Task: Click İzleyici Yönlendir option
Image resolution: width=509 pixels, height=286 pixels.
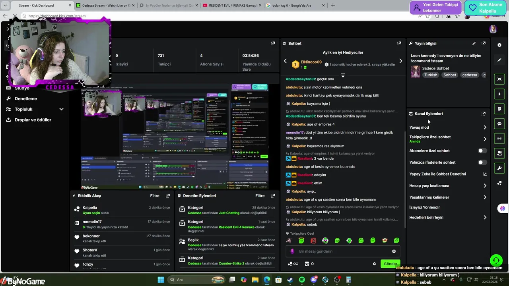Action: [425, 207]
